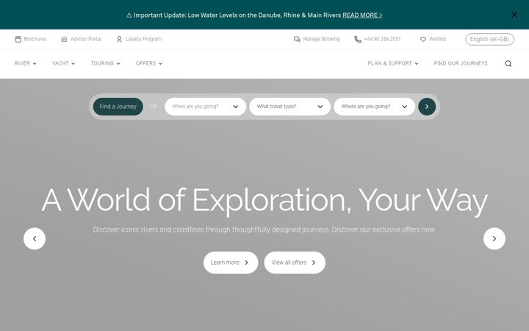Expand the YACHT menu
529x331 pixels.
point(63,63)
